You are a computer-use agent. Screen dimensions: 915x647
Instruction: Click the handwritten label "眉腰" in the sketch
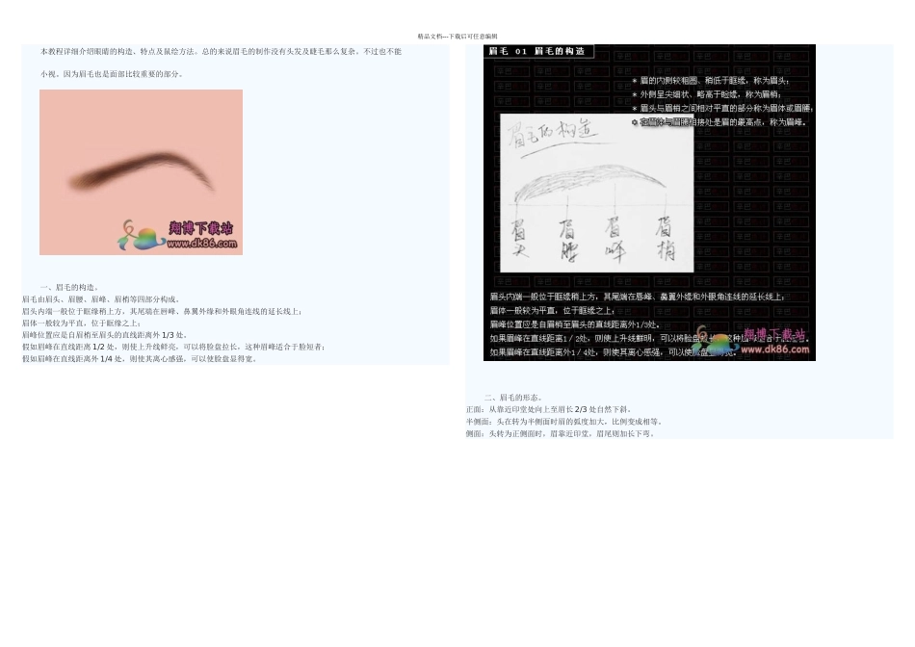(x=568, y=240)
